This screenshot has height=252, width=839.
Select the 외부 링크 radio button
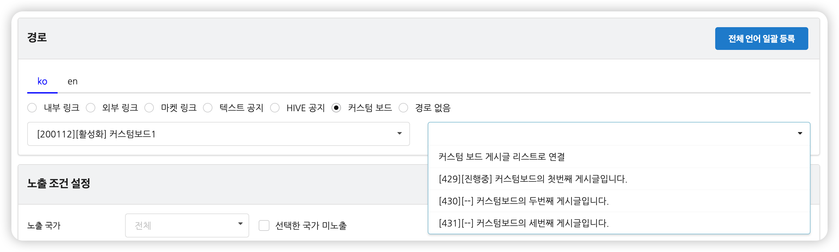click(x=91, y=108)
